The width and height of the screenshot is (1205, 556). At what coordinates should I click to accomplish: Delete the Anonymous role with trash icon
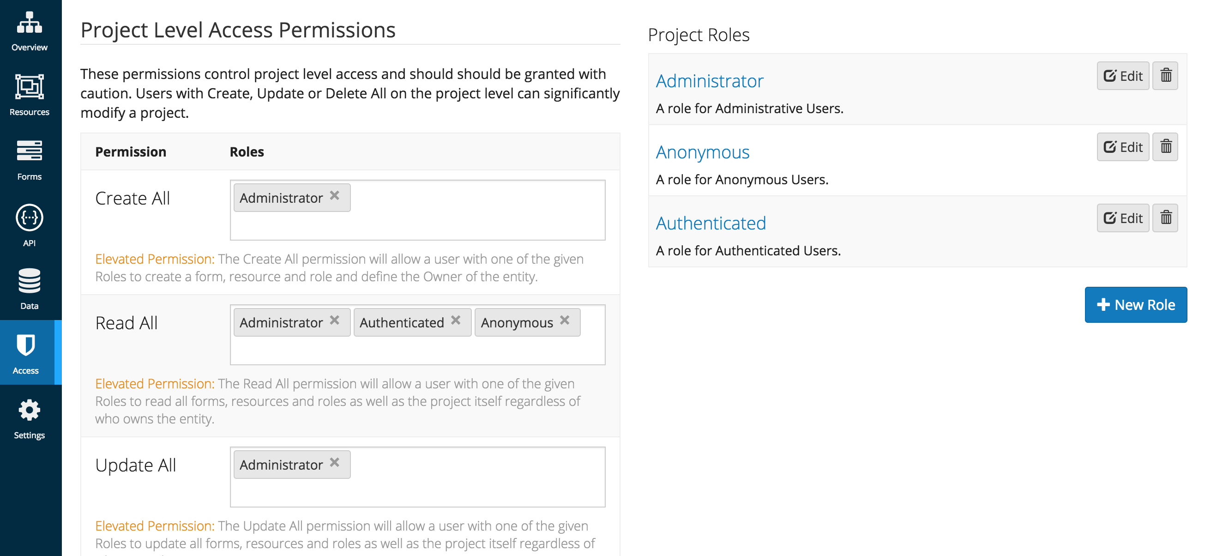point(1165,146)
